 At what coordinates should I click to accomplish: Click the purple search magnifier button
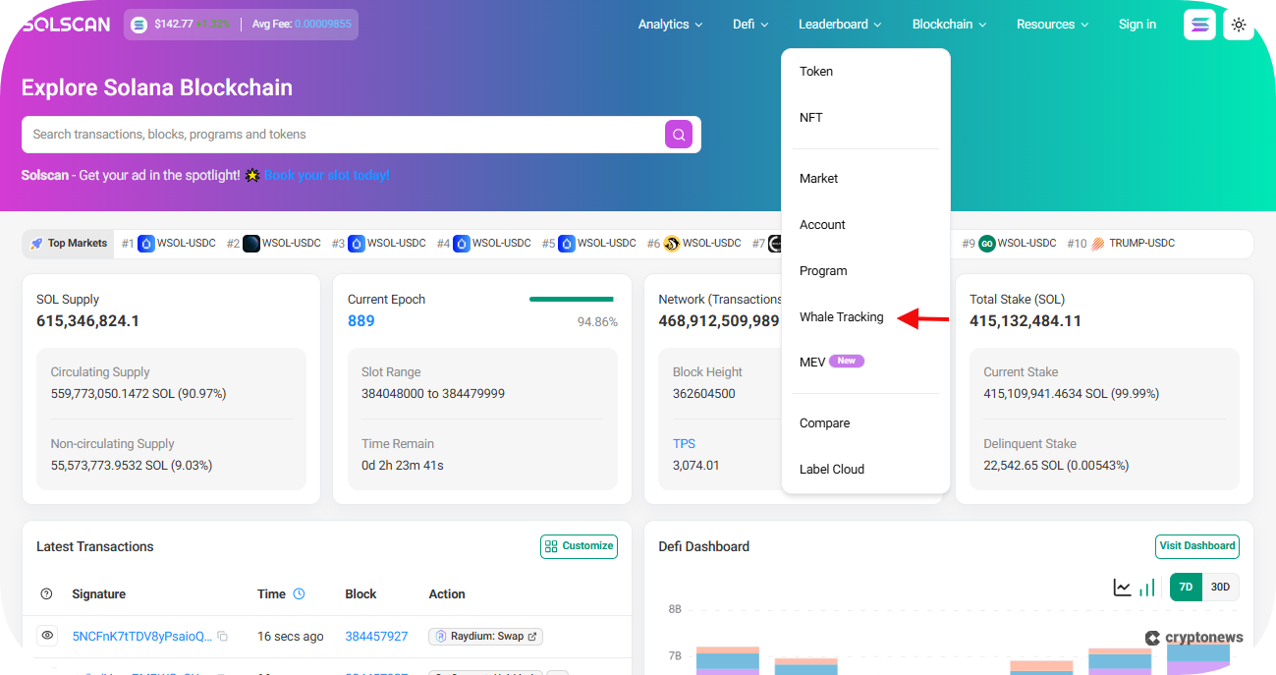(679, 135)
